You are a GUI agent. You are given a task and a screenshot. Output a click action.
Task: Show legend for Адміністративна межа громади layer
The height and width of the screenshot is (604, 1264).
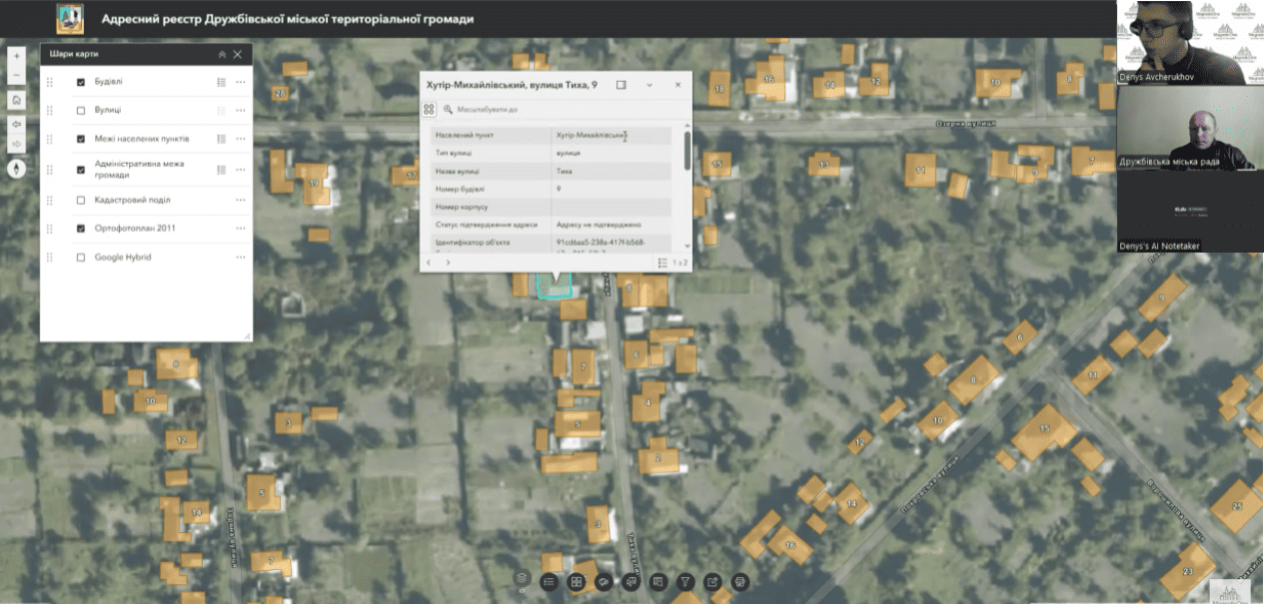coord(221,170)
